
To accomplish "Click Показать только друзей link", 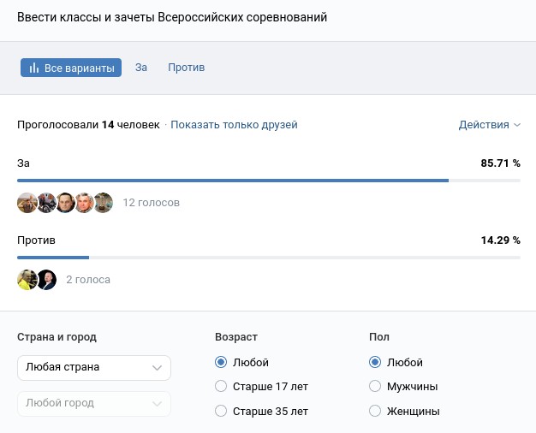I will click(x=234, y=125).
